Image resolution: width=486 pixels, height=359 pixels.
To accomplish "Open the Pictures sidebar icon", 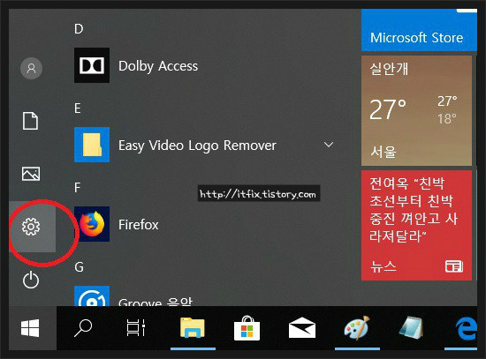I will coord(31,174).
